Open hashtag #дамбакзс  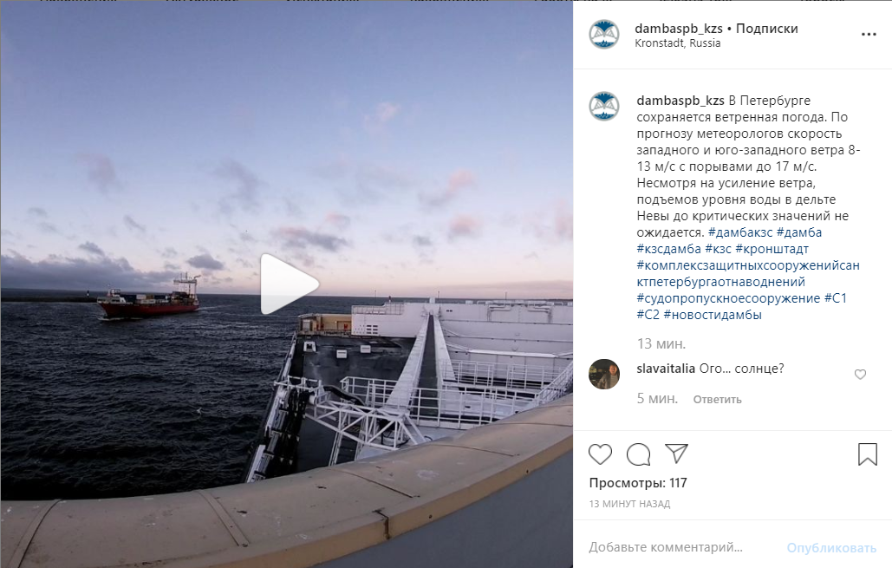tap(740, 232)
